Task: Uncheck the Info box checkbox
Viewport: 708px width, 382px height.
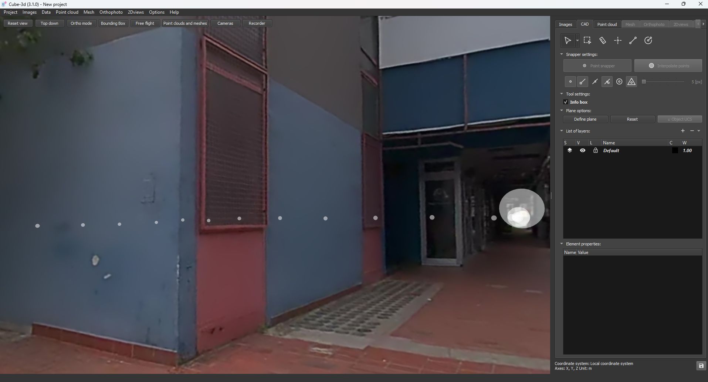Action: coord(566,102)
